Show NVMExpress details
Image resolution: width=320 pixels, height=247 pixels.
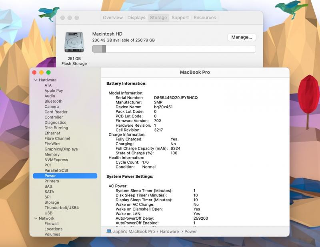point(56,160)
